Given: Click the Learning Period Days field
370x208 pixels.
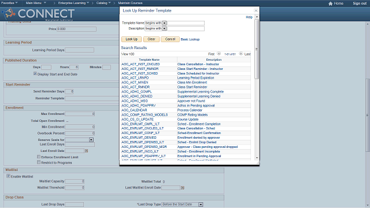Looking at the screenshot, I should [79, 50].
